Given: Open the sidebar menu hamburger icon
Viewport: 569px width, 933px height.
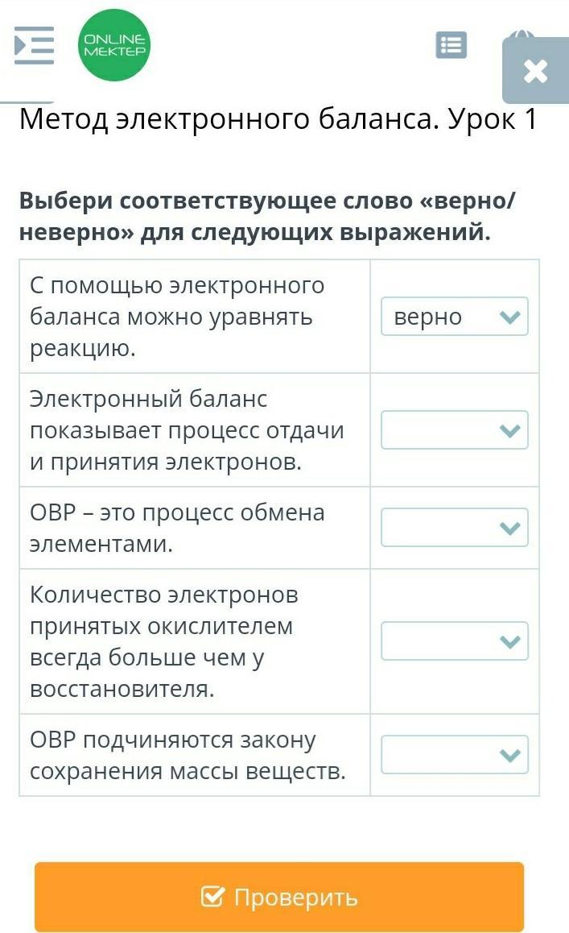Looking at the screenshot, I should tap(34, 46).
